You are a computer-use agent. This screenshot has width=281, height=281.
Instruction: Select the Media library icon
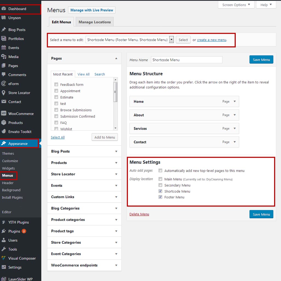tap(4, 57)
